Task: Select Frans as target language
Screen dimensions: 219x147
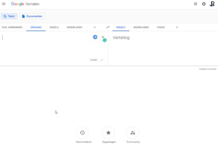Action: click(161, 27)
